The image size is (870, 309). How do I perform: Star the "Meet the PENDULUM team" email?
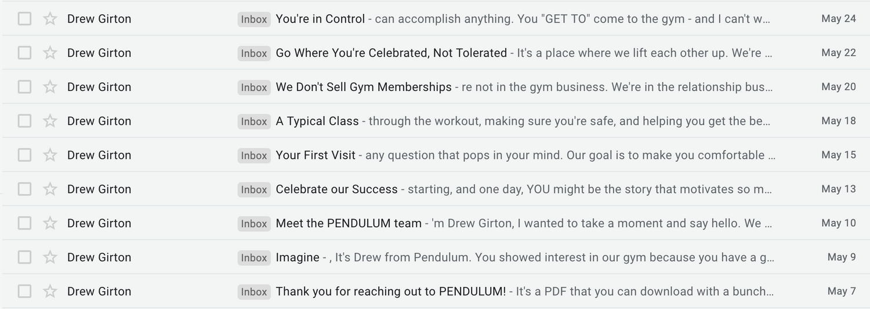pyautogui.click(x=50, y=223)
